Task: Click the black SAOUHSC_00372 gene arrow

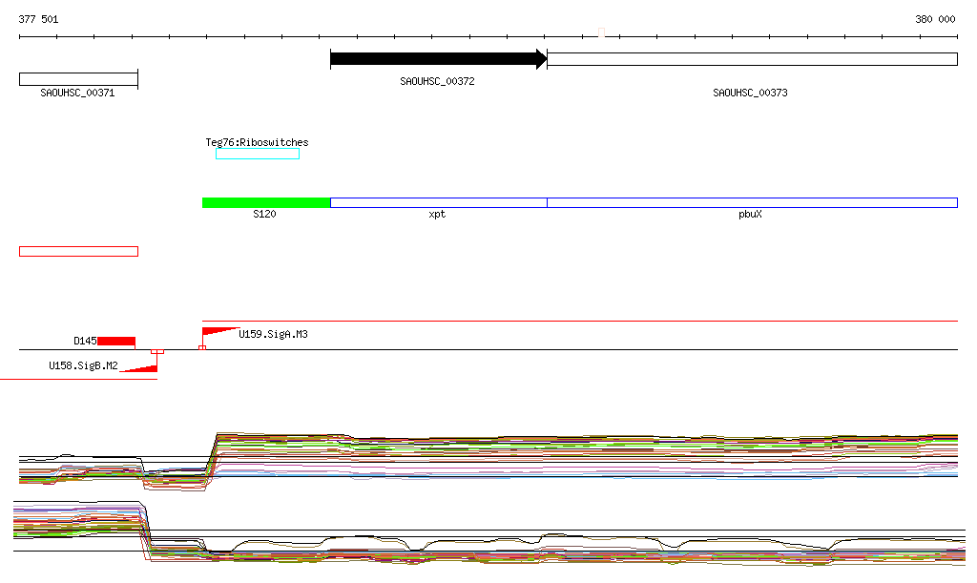Action: [438, 59]
